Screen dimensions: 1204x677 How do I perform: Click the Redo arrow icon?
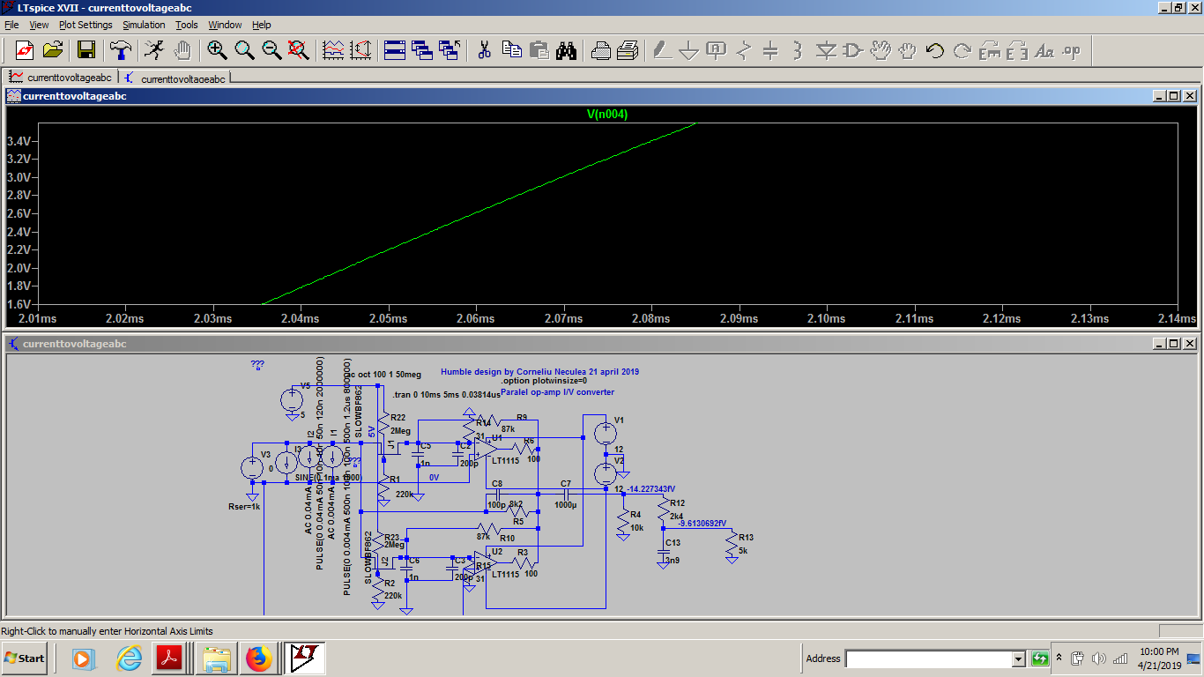(x=962, y=50)
